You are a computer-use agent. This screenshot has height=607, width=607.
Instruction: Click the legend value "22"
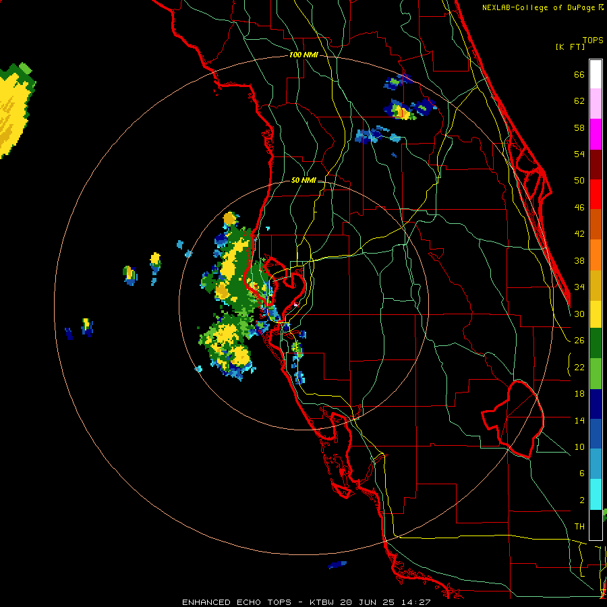pos(579,367)
